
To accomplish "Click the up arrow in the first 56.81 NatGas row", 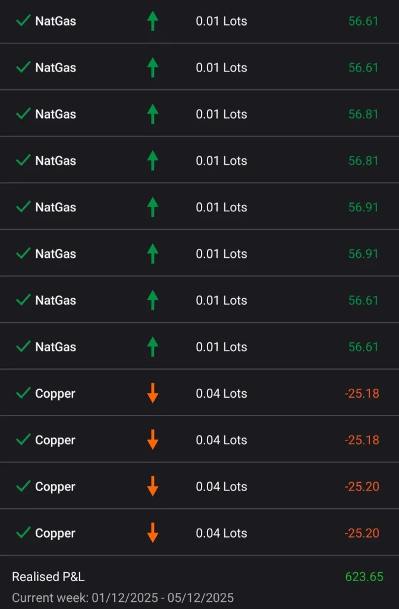I will point(153,114).
